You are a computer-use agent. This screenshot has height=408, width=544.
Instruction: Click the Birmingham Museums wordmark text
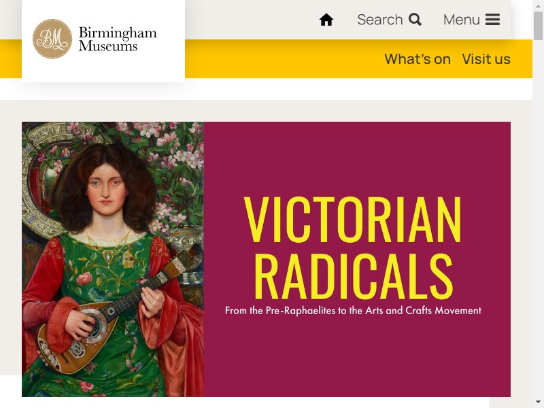(x=118, y=39)
